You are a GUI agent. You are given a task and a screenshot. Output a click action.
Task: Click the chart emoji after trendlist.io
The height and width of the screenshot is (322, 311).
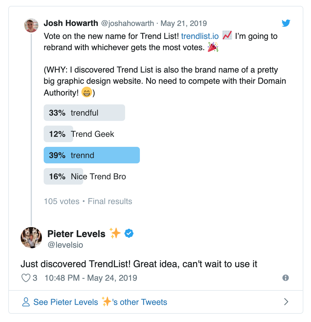(227, 35)
